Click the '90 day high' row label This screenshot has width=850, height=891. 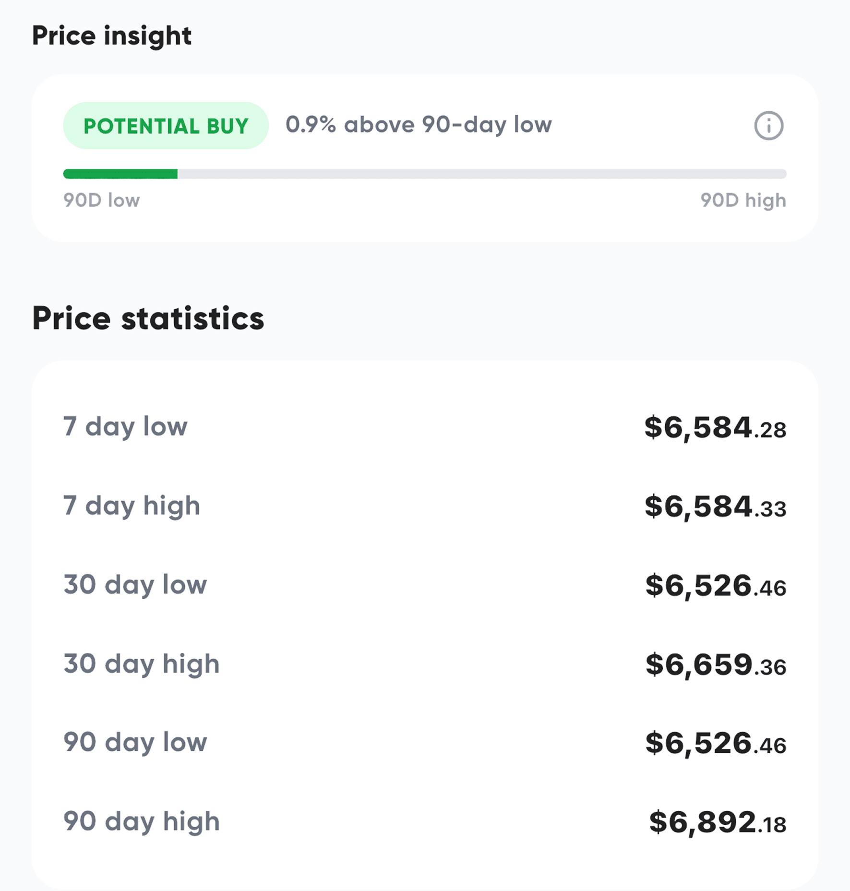(x=142, y=821)
